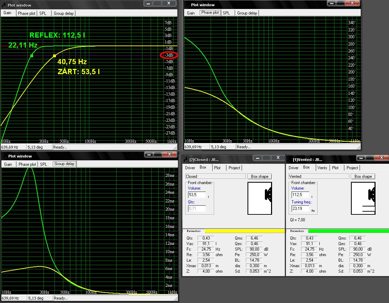Close the [1]Vented project window

click(381, 158)
